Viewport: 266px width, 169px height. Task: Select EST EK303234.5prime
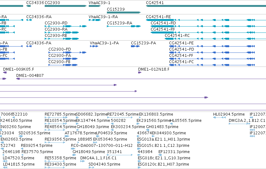(128, 127)
